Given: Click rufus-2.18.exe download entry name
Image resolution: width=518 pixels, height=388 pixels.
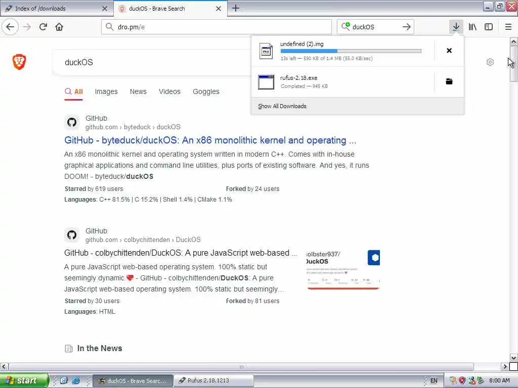Looking at the screenshot, I should 298,78.
